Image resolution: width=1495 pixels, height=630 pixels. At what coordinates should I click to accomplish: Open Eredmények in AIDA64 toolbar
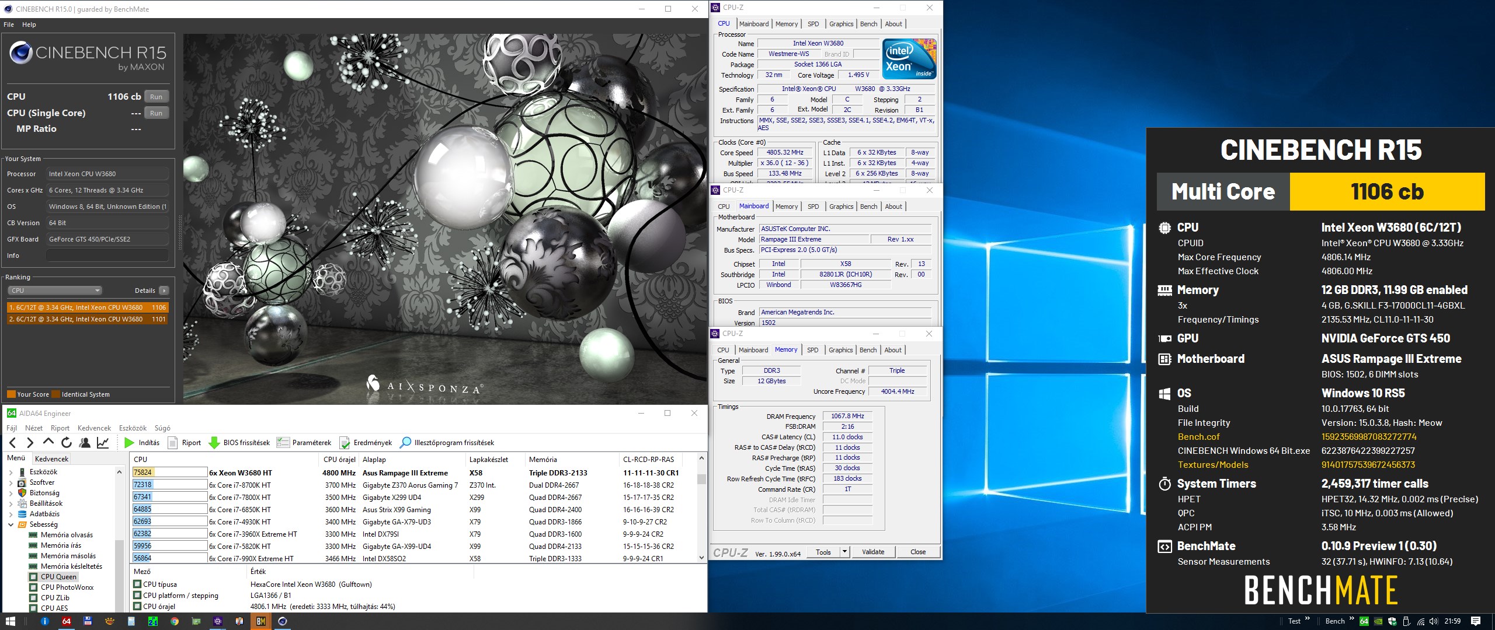[366, 443]
